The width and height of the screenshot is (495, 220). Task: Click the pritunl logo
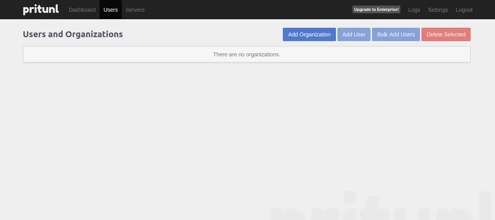pos(41,9)
